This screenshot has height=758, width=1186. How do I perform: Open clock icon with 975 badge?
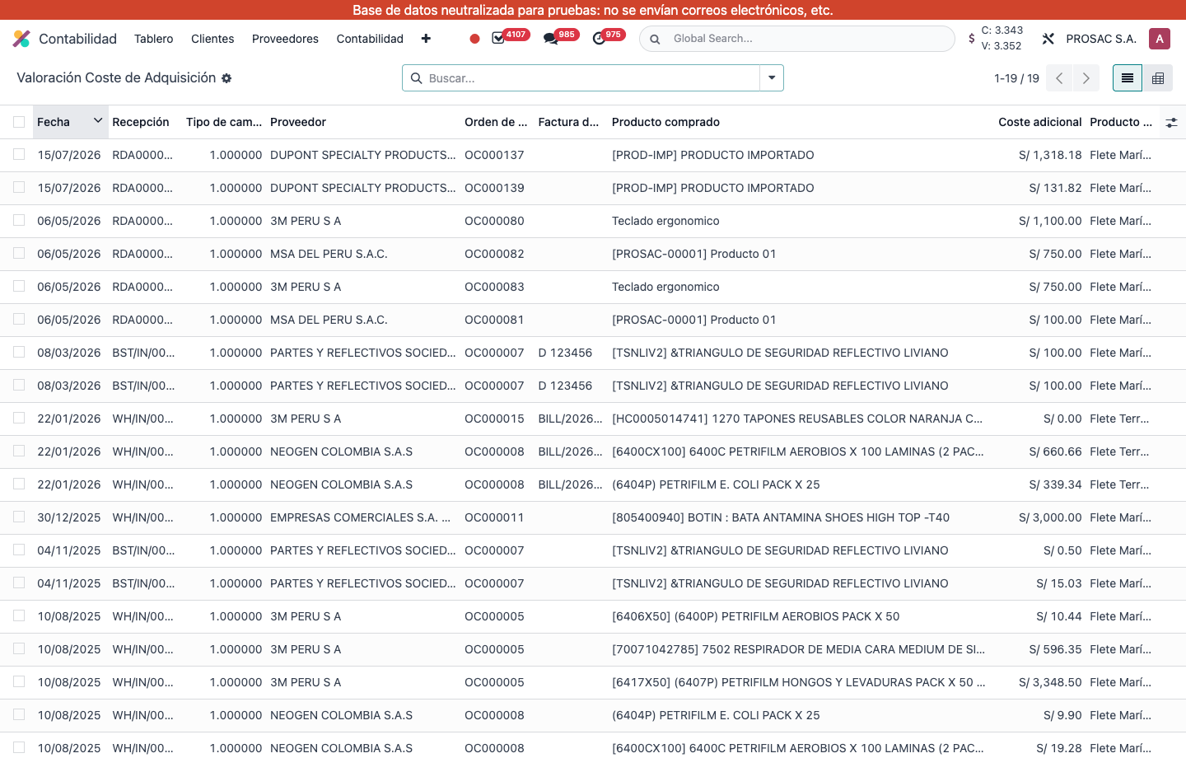(x=599, y=39)
